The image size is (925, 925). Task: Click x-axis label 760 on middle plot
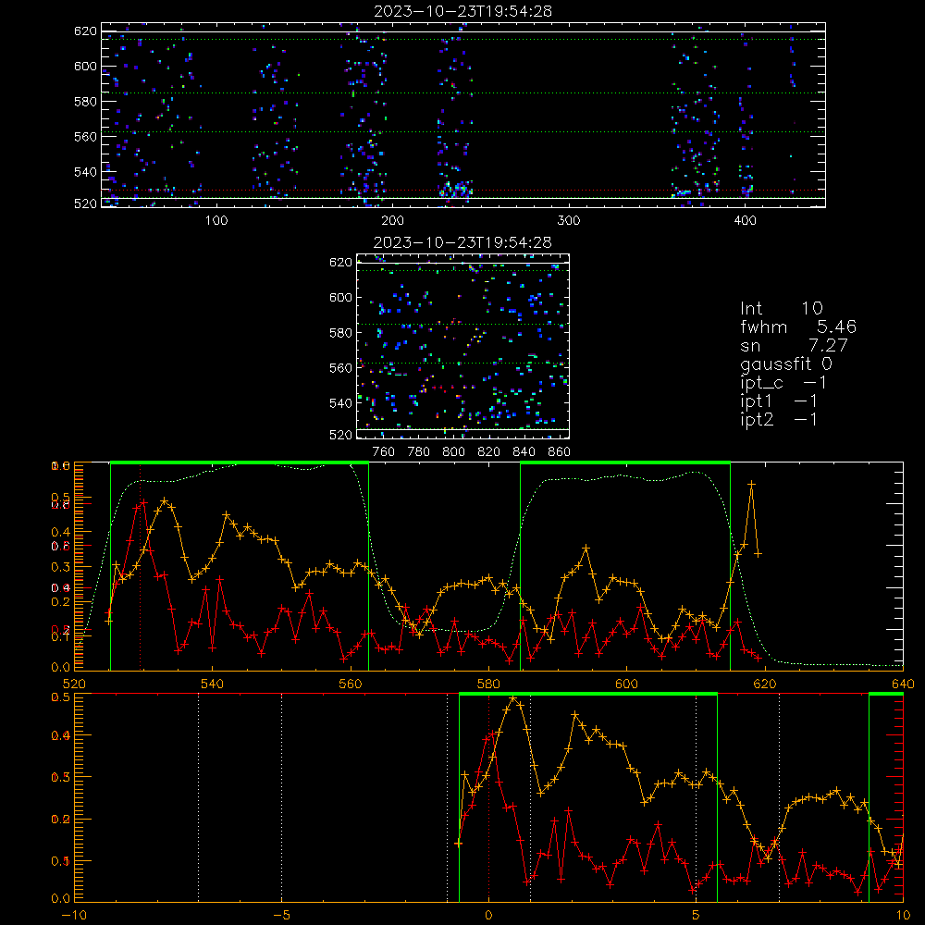pos(384,452)
